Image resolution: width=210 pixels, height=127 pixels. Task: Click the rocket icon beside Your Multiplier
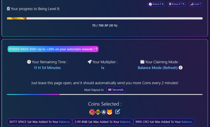(x=89, y=62)
